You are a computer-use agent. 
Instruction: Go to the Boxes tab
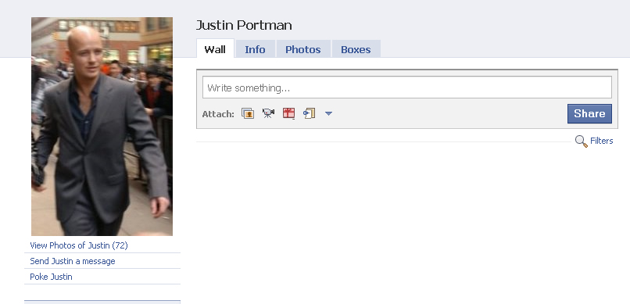coord(356,49)
